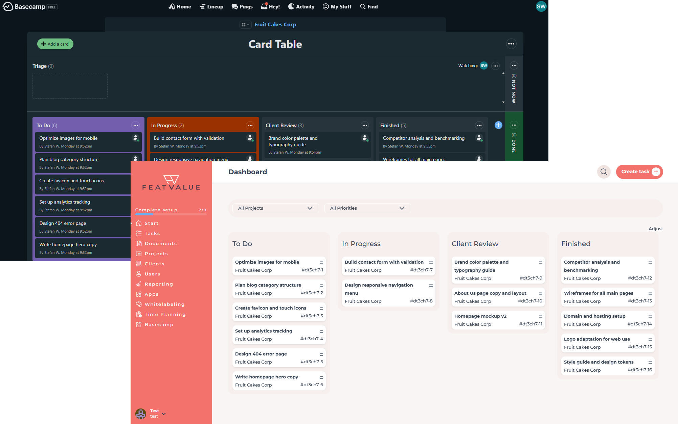The image size is (678, 424).
Task: Open Activity in Basecamp nav
Action: pos(301,7)
